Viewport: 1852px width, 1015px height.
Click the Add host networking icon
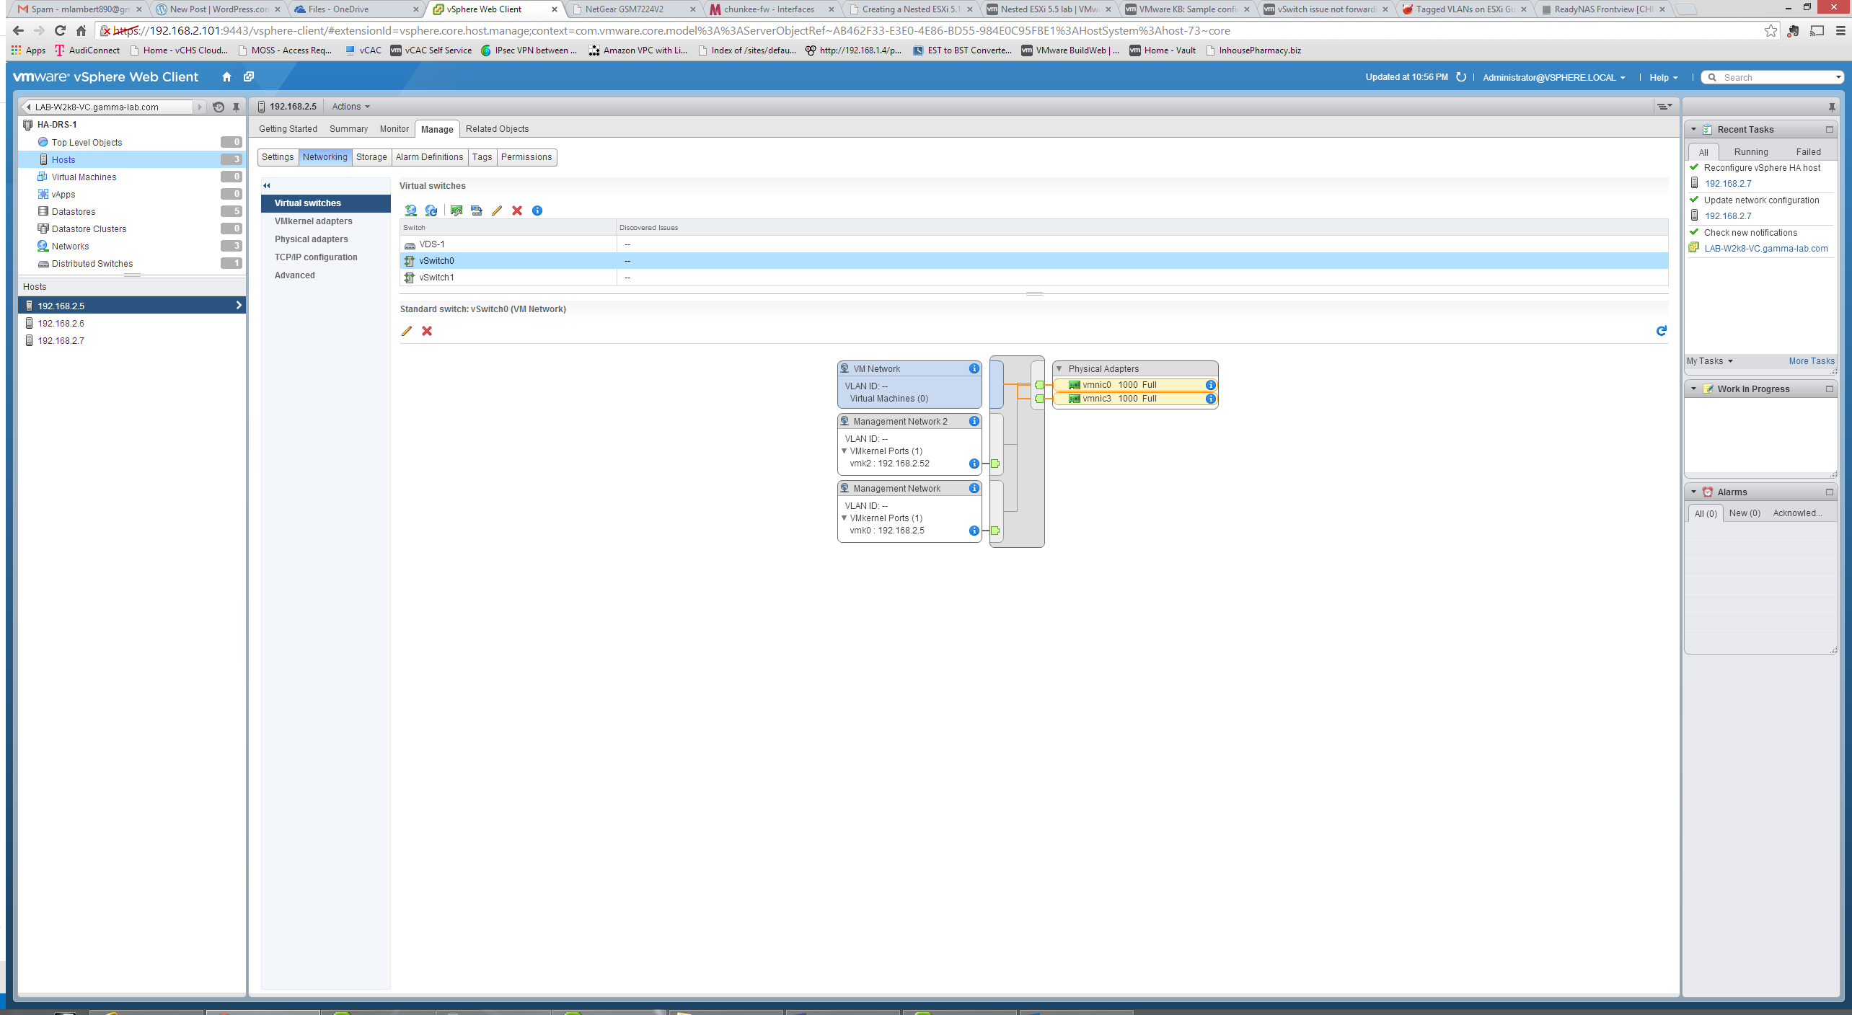(x=410, y=210)
